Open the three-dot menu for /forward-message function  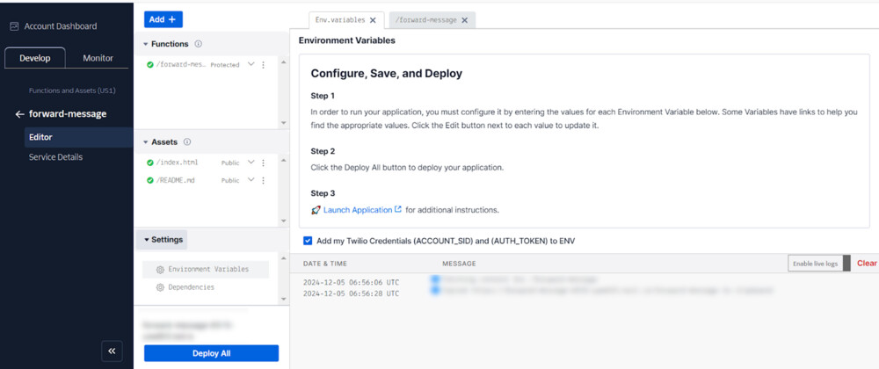(263, 65)
